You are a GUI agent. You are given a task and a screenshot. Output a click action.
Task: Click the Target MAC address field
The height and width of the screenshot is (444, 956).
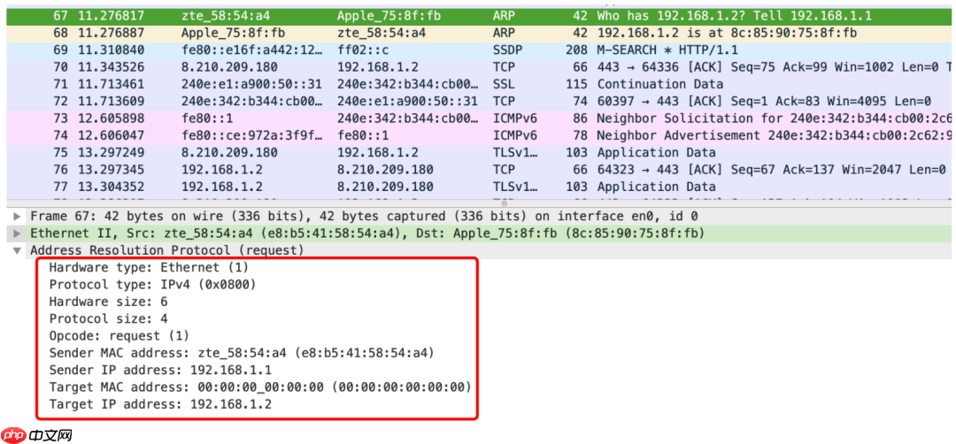pyautogui.click(x=260, y=387)
